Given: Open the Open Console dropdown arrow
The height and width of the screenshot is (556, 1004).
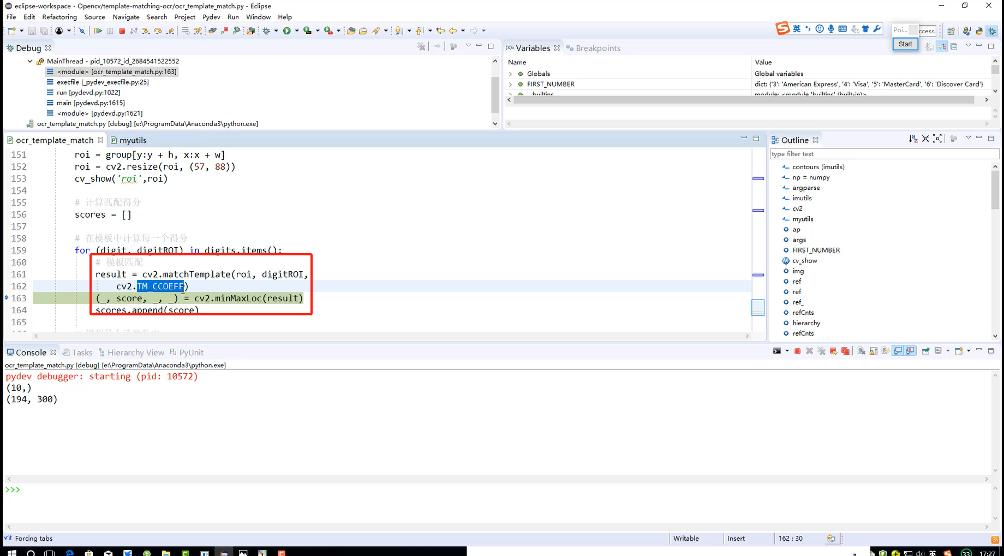Looking at the screenshot, I should tap(969, 351).
